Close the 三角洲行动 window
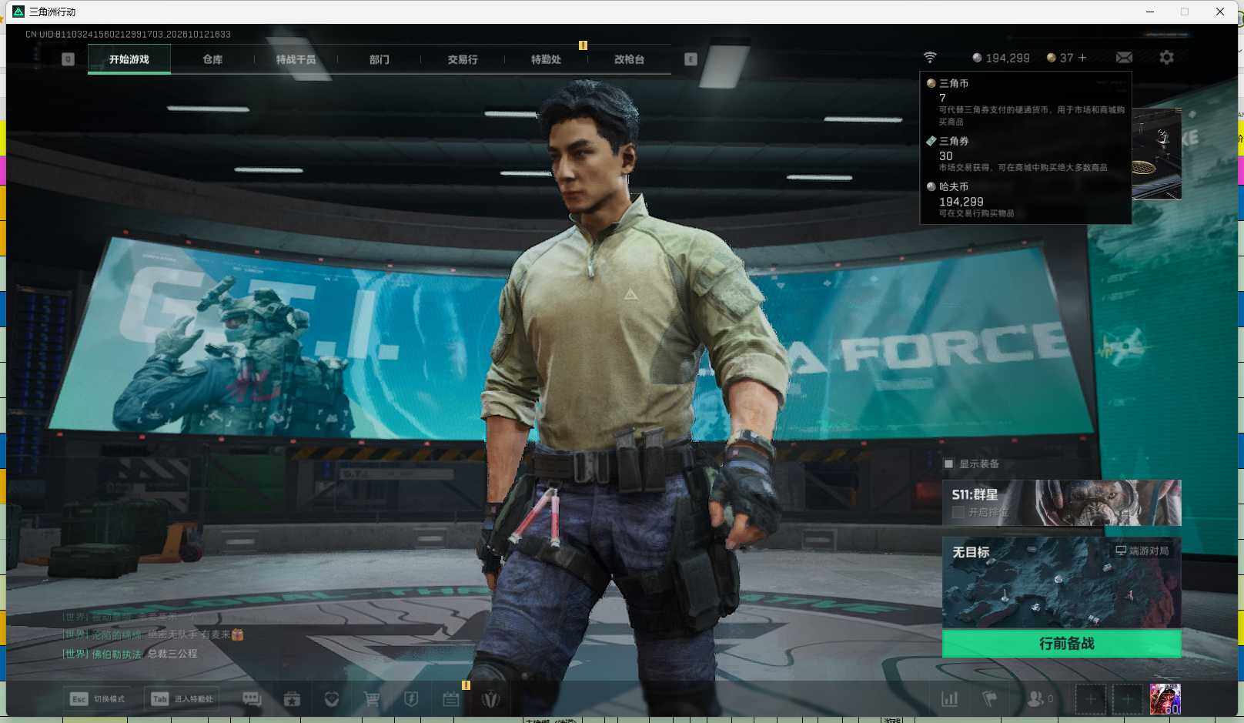The height and width of the screenshot is (723, 1244). tap(1220, 12)
